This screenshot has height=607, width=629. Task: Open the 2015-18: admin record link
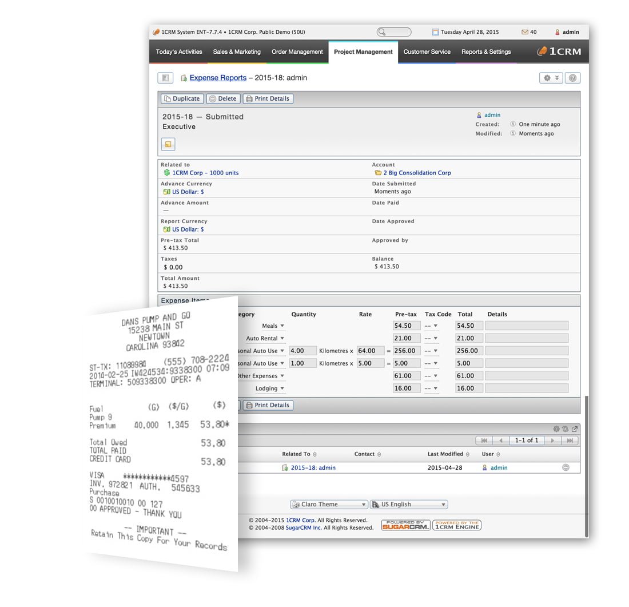point(313,467)
